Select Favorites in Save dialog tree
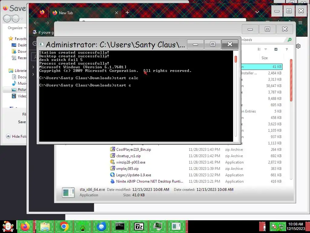Screen dimensions: 310x233 pyautogui.click(x=17, y=39)
